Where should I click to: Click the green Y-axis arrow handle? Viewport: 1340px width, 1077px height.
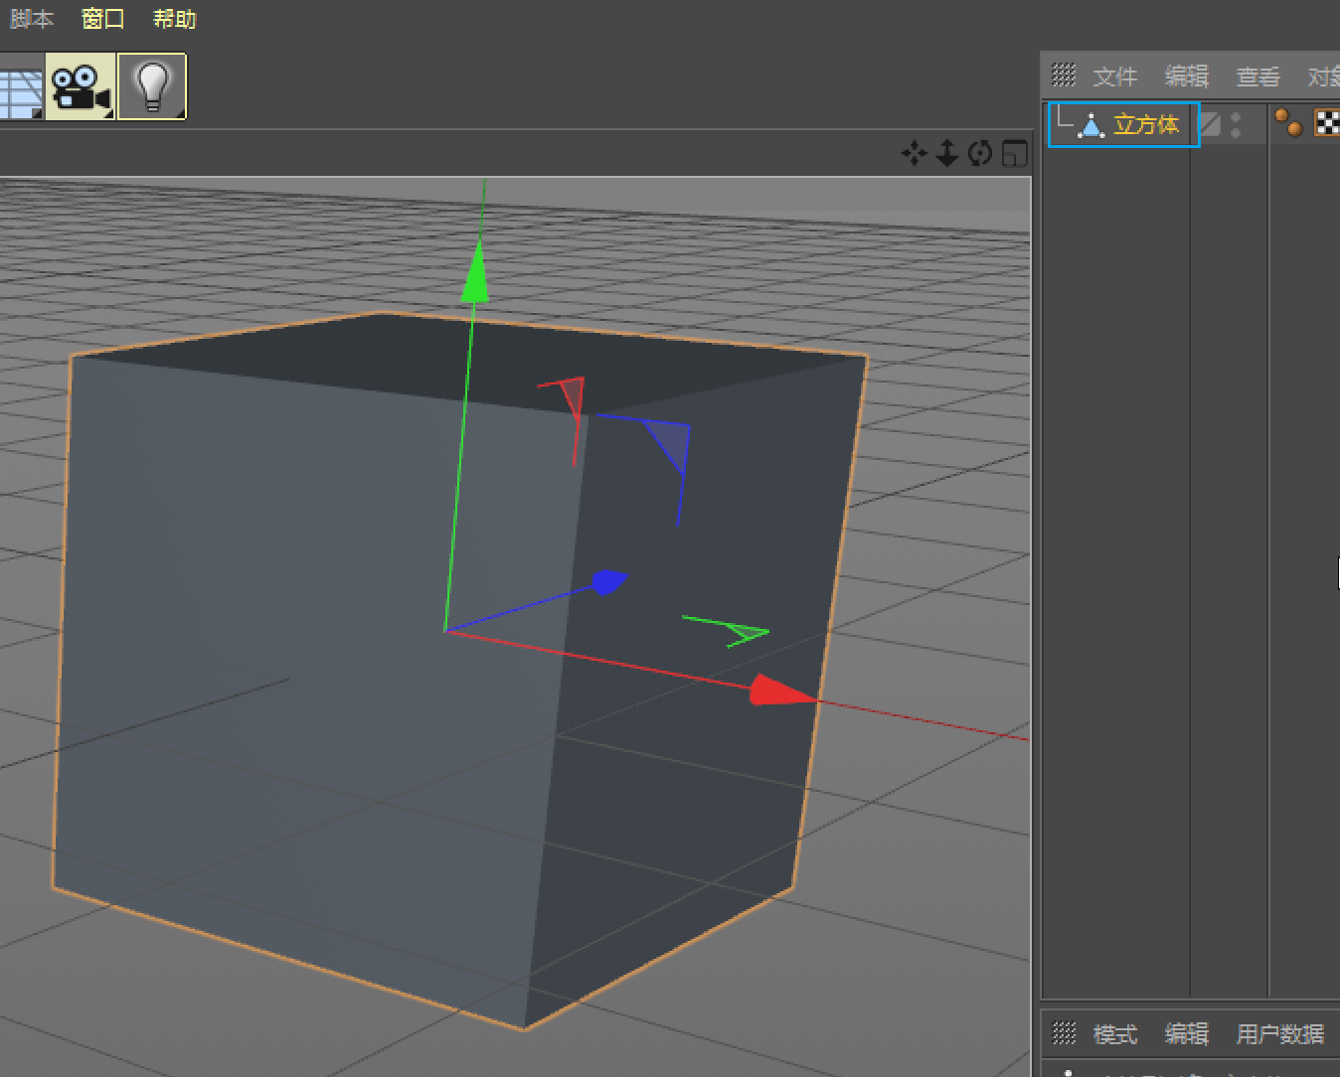click(x=476, y=270)
